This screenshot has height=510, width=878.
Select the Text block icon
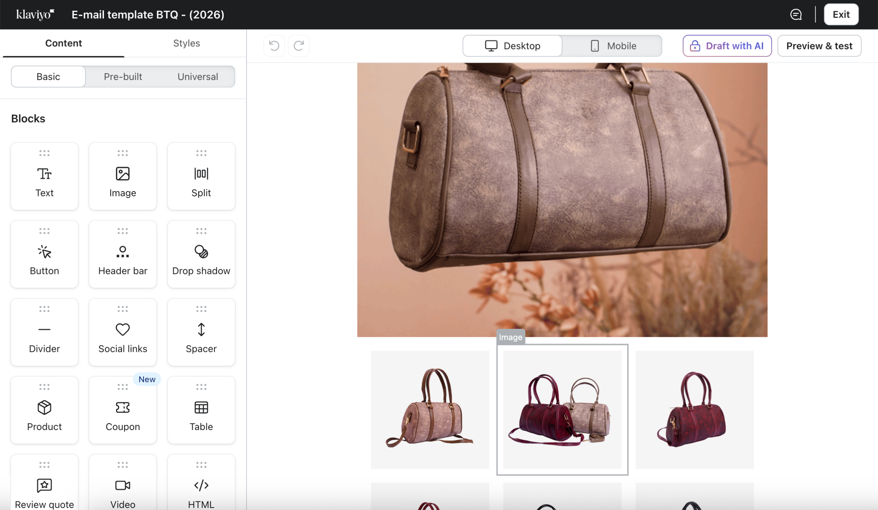44,174
